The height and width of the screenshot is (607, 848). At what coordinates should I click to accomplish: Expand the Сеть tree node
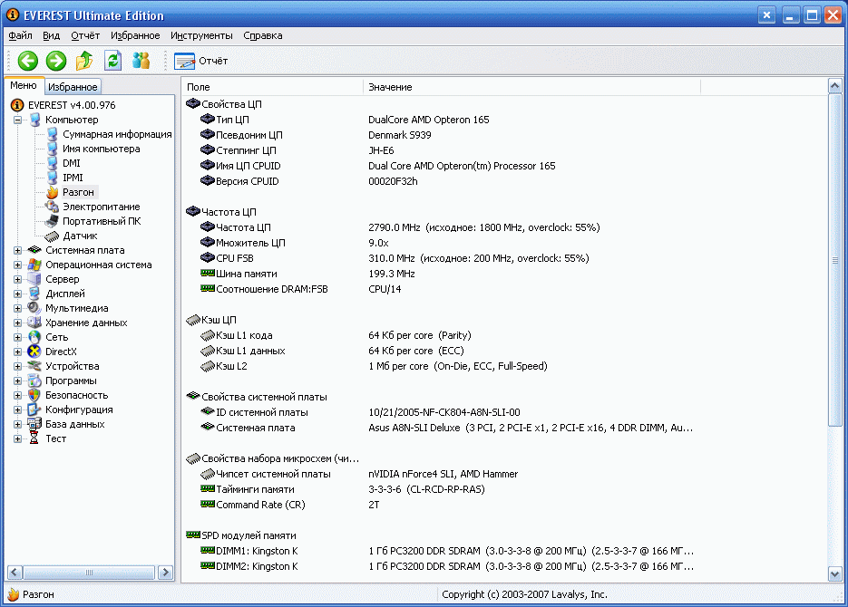pos(18,338)
